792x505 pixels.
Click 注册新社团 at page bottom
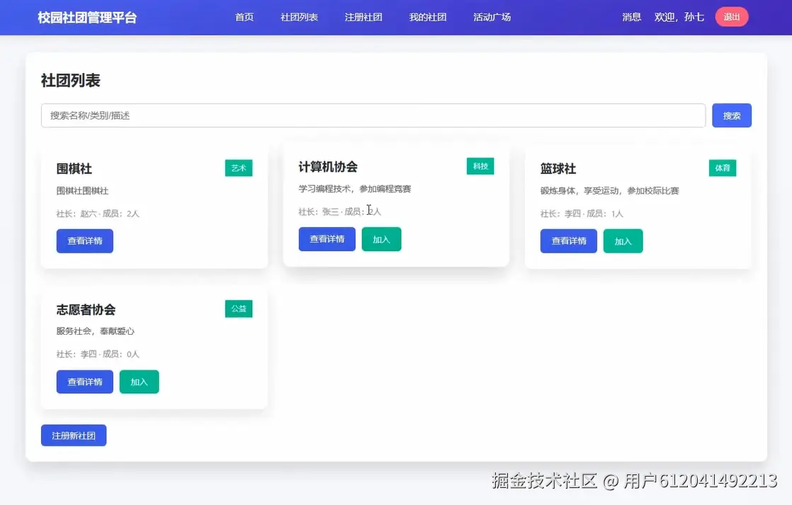click(73, 435)
